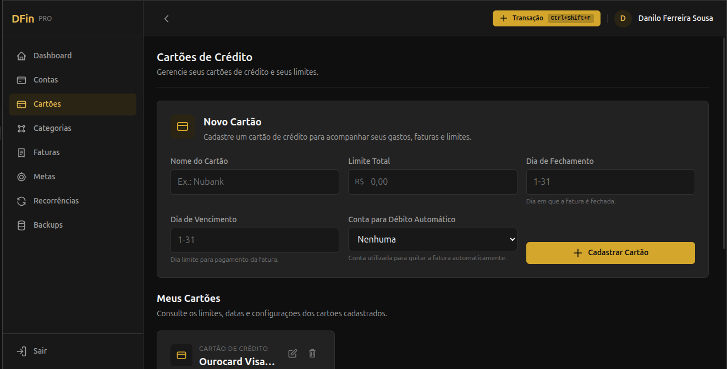Click the Sair logout arrow icon
The height and width of the screenshot is (369, 727).
click(x=21, y=351)
